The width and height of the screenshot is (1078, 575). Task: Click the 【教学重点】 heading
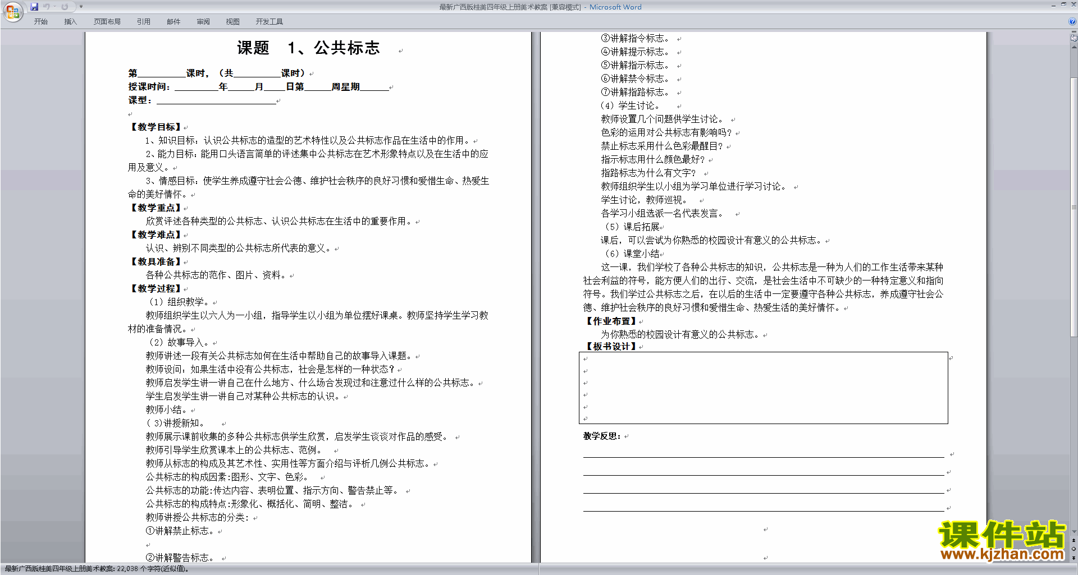(x=156, y=208)
